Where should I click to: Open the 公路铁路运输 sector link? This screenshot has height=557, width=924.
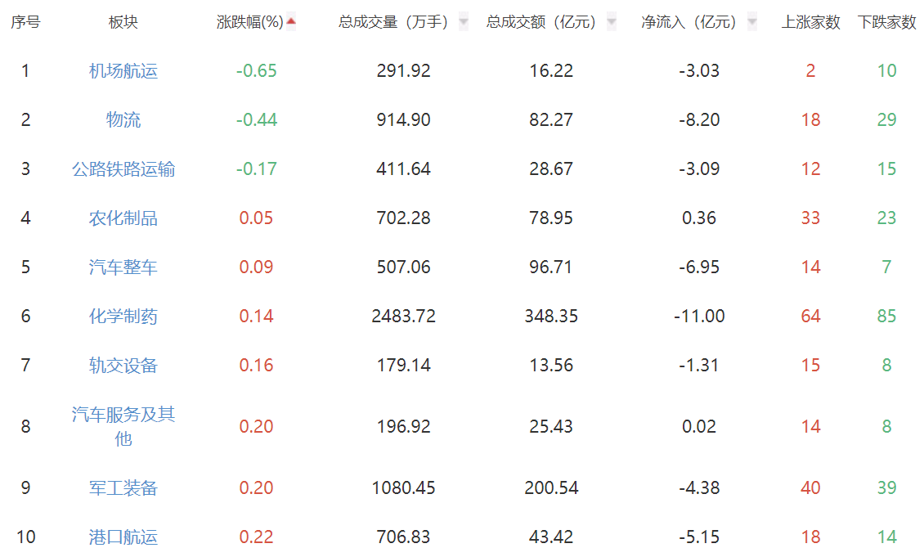click(x=123, y=169)
